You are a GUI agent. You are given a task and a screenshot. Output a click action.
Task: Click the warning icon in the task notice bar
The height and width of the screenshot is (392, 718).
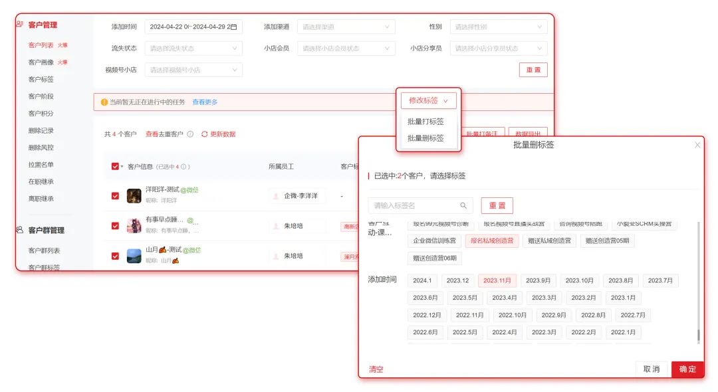(104, 102)
